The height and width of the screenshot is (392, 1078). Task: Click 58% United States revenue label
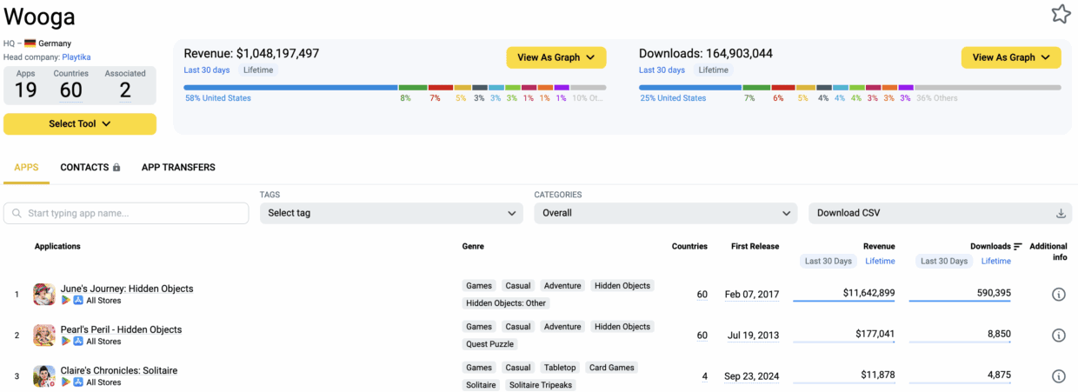[218, 98]
